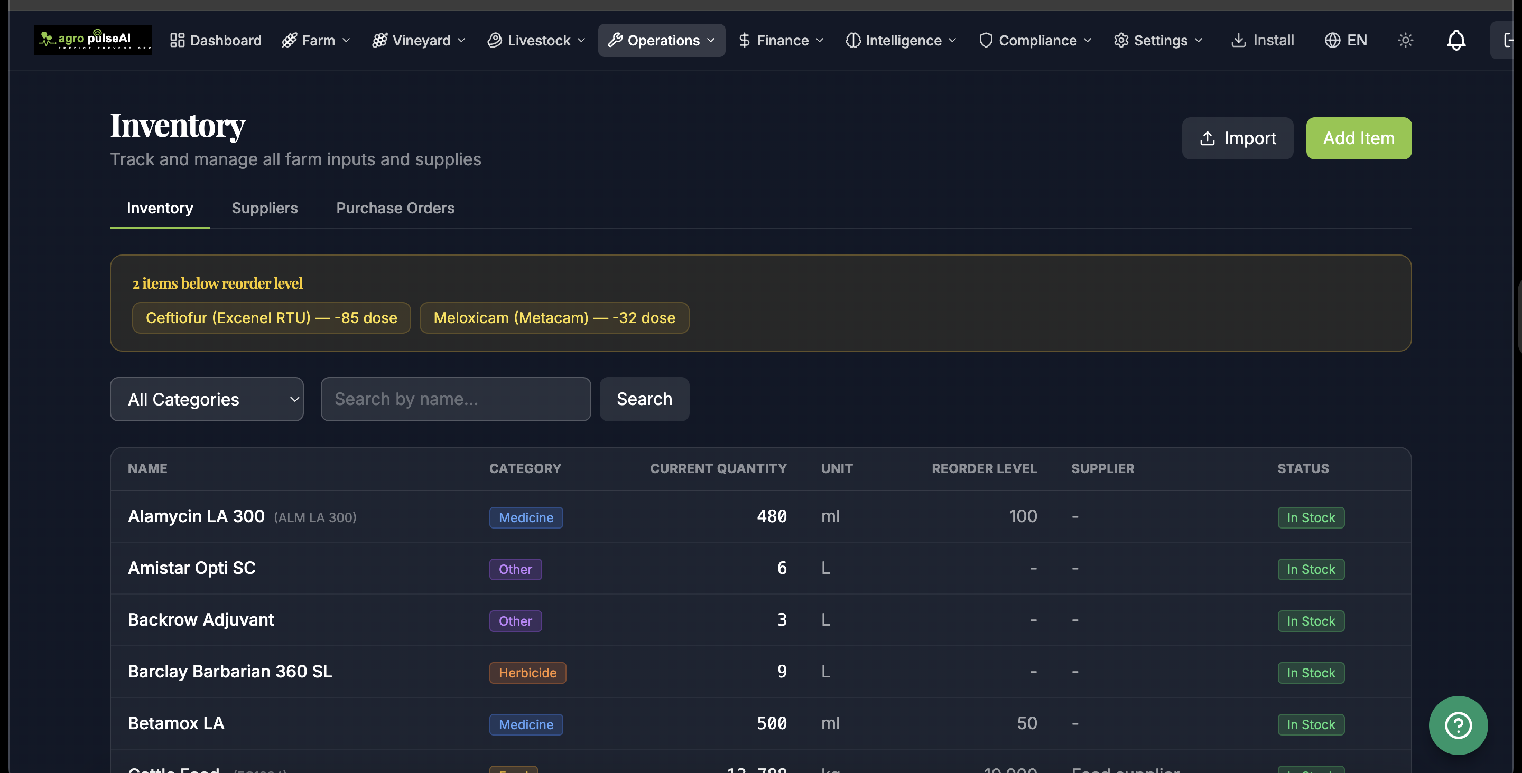Image resolution: width=1522 pixels, height=773 pixels.
Task: Click the agro pulseAI logo
Action: click(93, 40)
